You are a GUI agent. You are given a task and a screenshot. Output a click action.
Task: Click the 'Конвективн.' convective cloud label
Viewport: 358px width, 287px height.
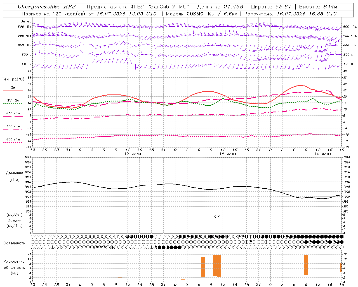(x=14, y=262)
